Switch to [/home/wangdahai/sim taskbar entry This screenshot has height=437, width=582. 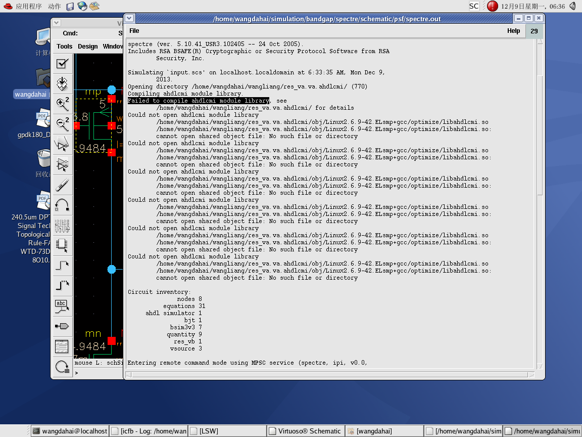pos(464,431)
